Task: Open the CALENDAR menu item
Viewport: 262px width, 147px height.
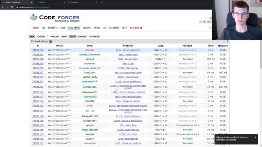Action: point(114,28)
